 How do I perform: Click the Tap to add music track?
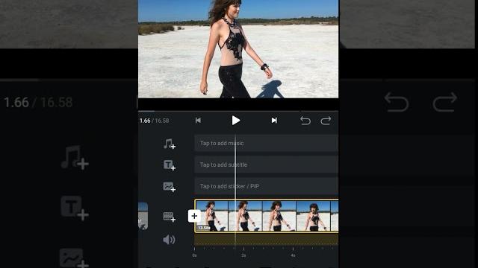click(x=266, y=143)
